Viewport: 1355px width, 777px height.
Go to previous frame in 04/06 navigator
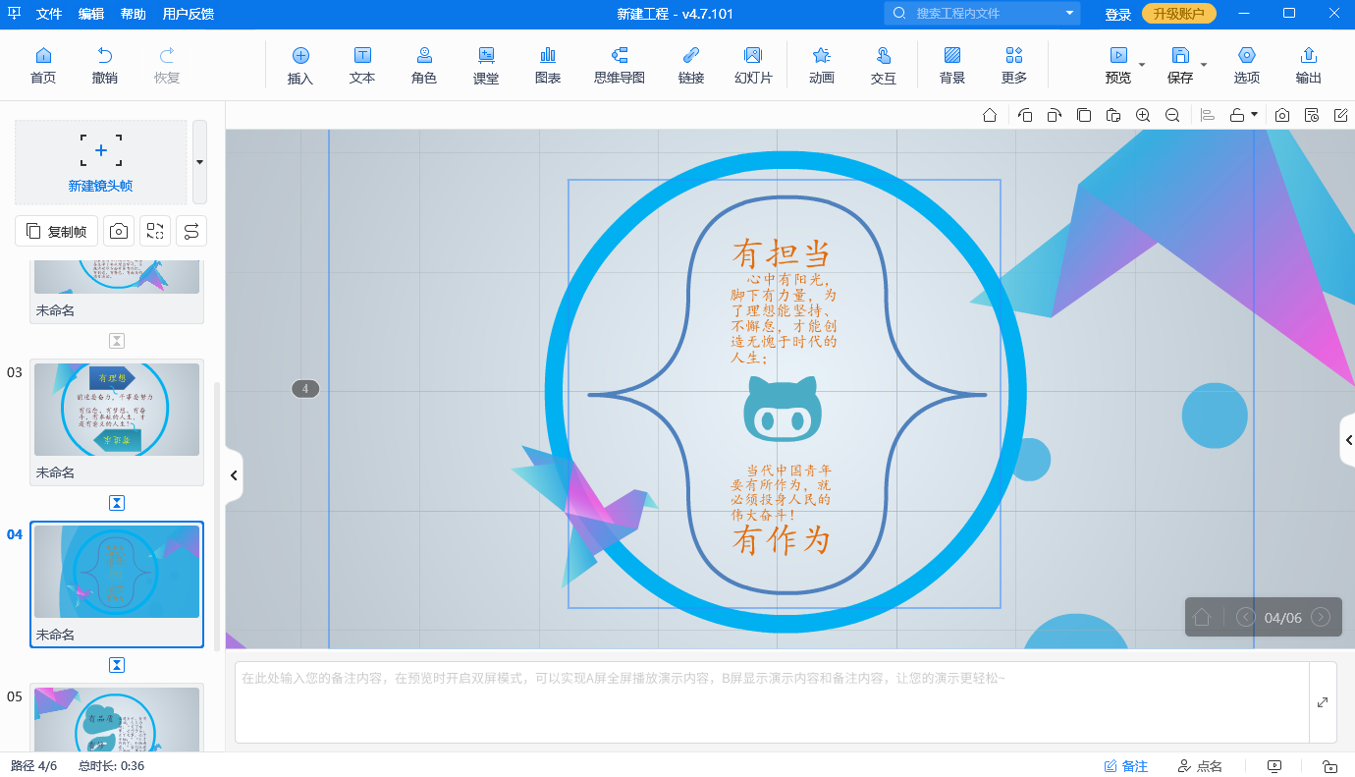(x=1246, y=617)
